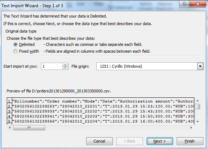
Task: Select the Delimited radio option
Action: 15,44
